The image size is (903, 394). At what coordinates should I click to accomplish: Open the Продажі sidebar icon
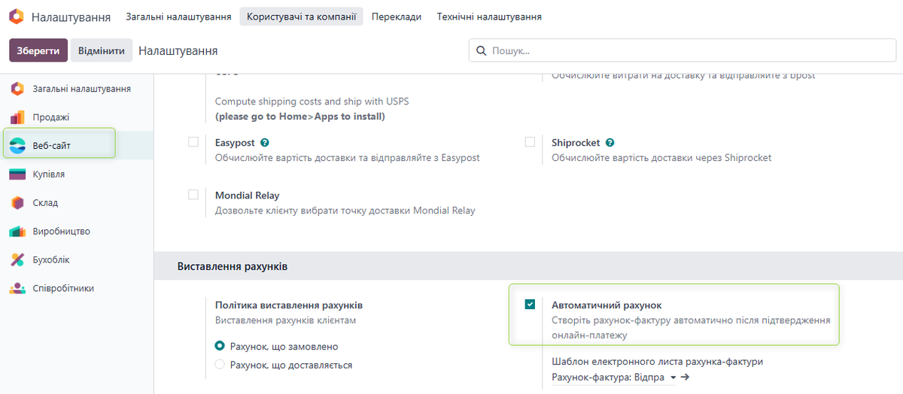pos(17,117)
